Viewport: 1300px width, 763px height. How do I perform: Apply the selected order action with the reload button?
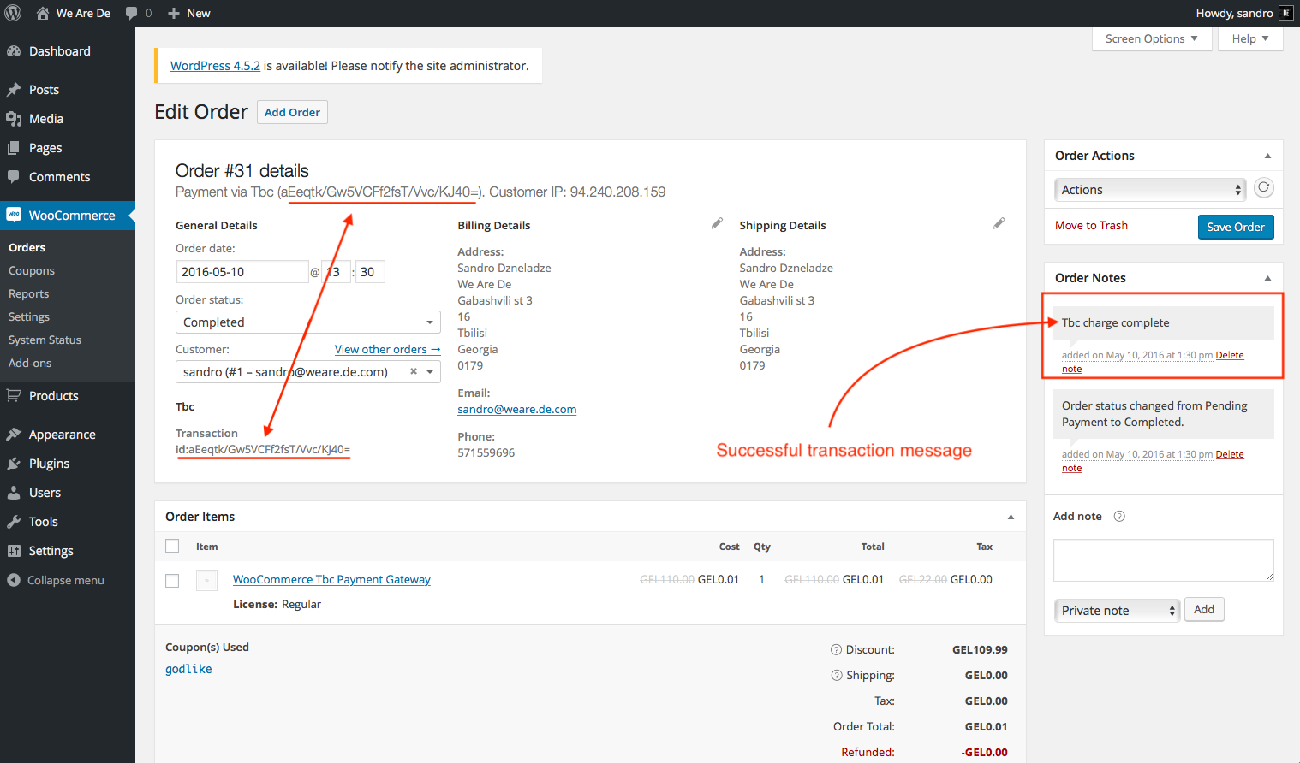pyautogui.click(x=1263, y=188)
